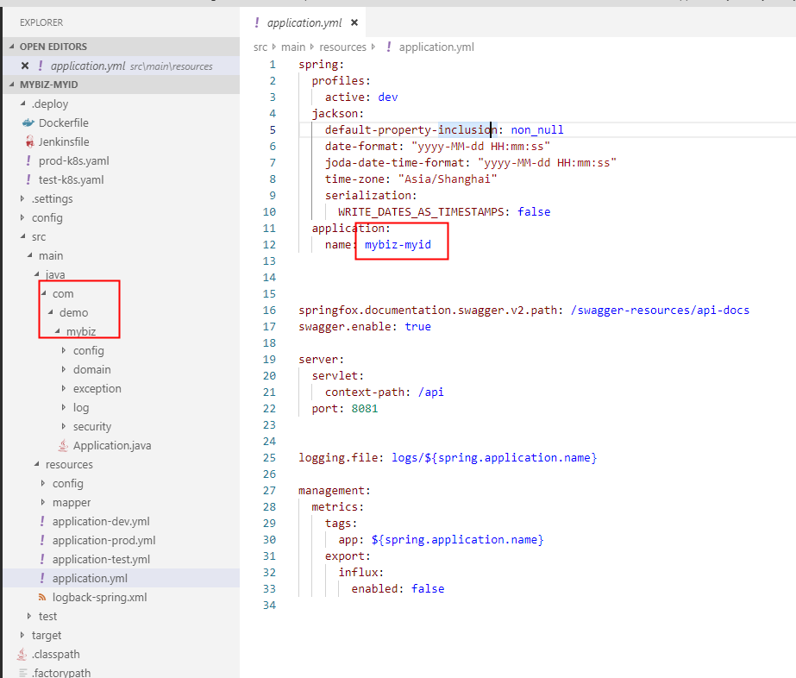Open Jenkinsfile from the explorer

point(64,141)
